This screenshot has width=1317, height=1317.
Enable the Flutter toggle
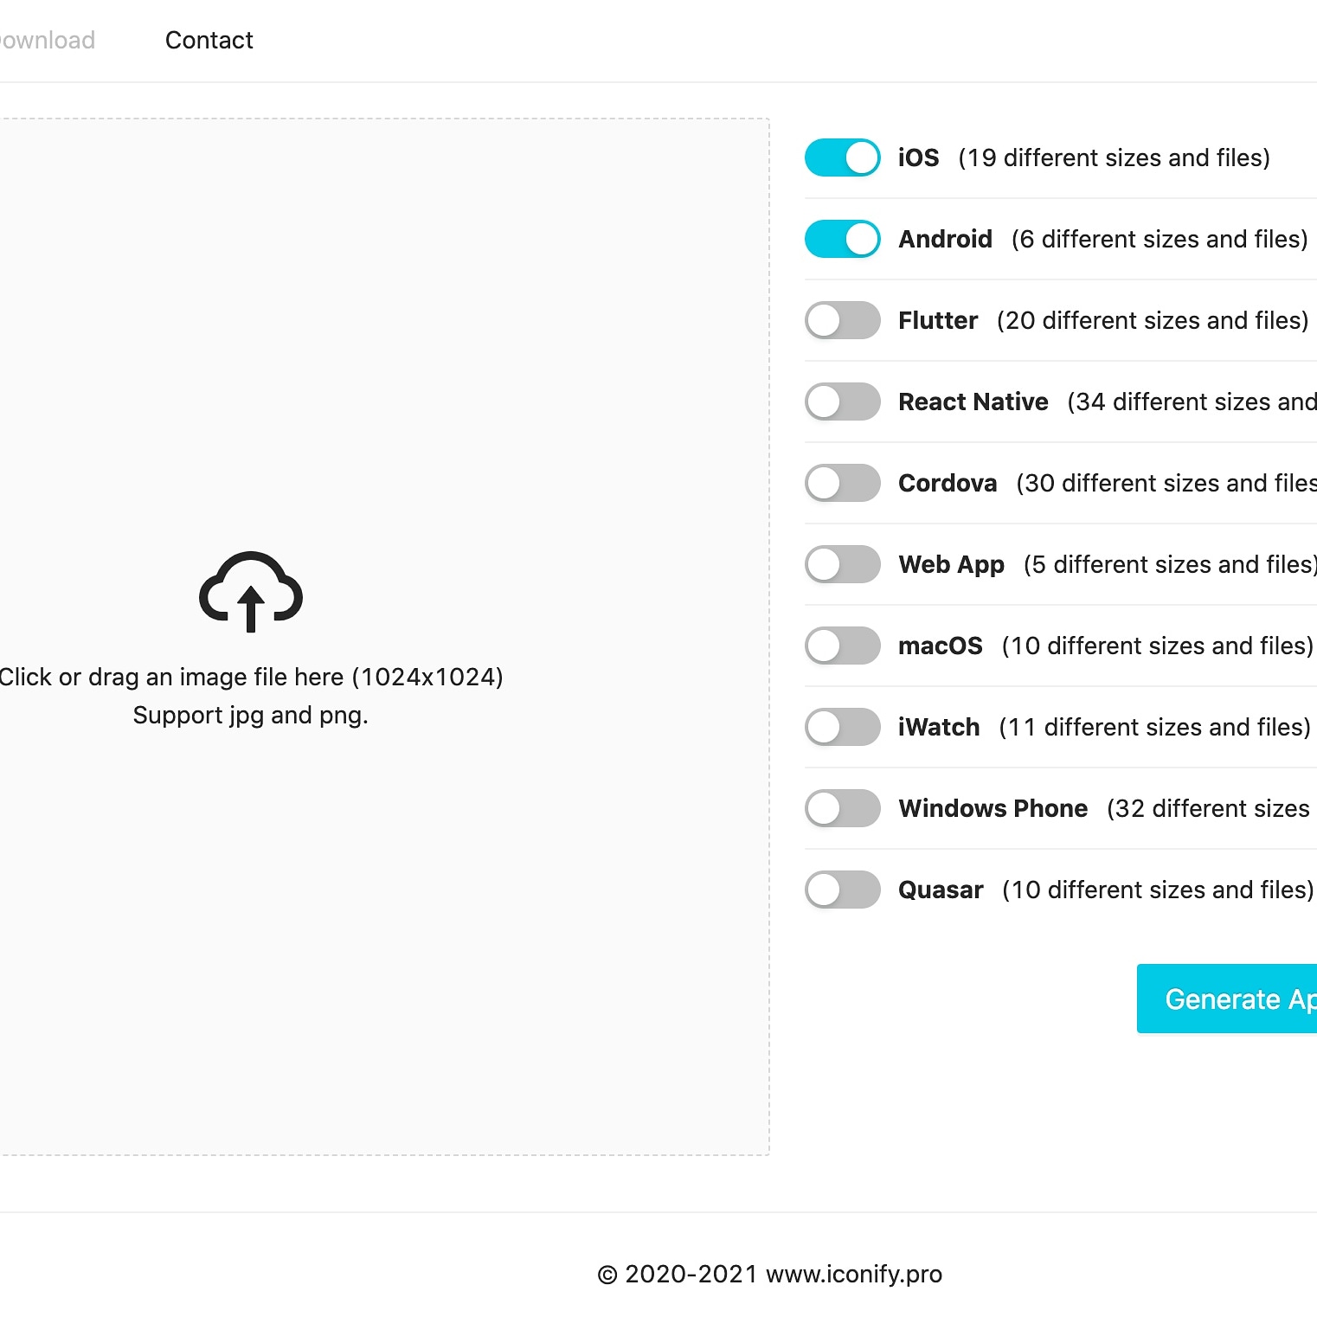842,320
